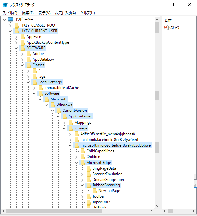Select the facebook.facebook_8xx8rvfyw5nnt key

click(x=109, y=140)
